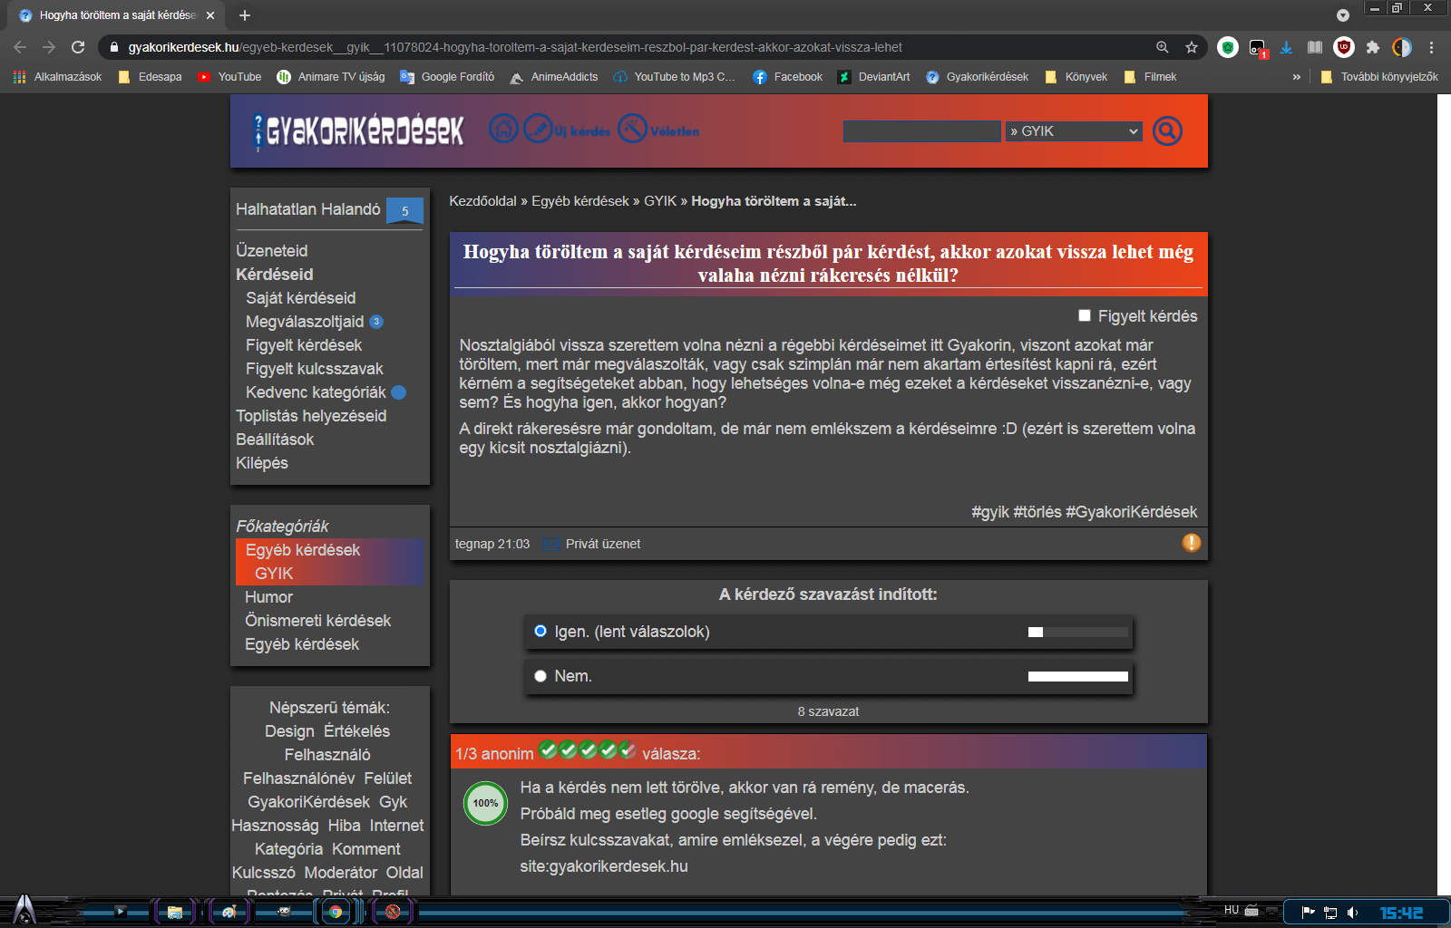Viewport: 1451px width, 928px height.
Task: Click into the site search text field
Action: (921, 131)
